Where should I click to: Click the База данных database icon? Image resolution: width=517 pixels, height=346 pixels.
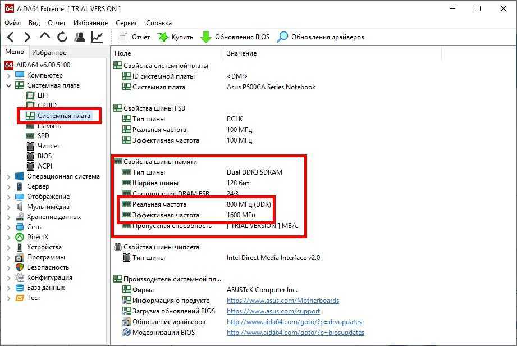coord(20,288)
